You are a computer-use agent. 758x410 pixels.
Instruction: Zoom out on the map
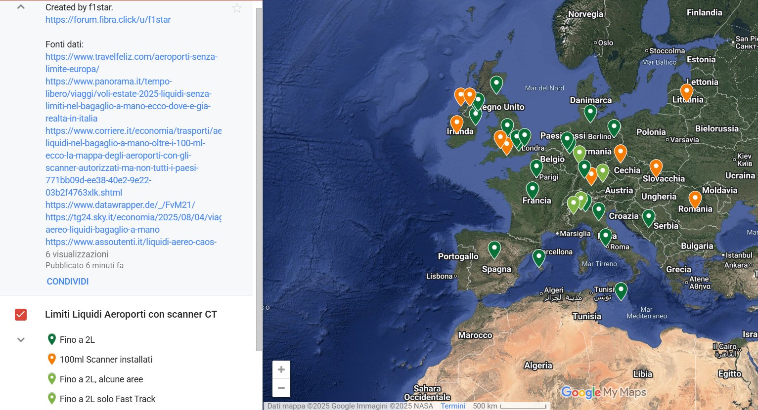pos(281,388)
